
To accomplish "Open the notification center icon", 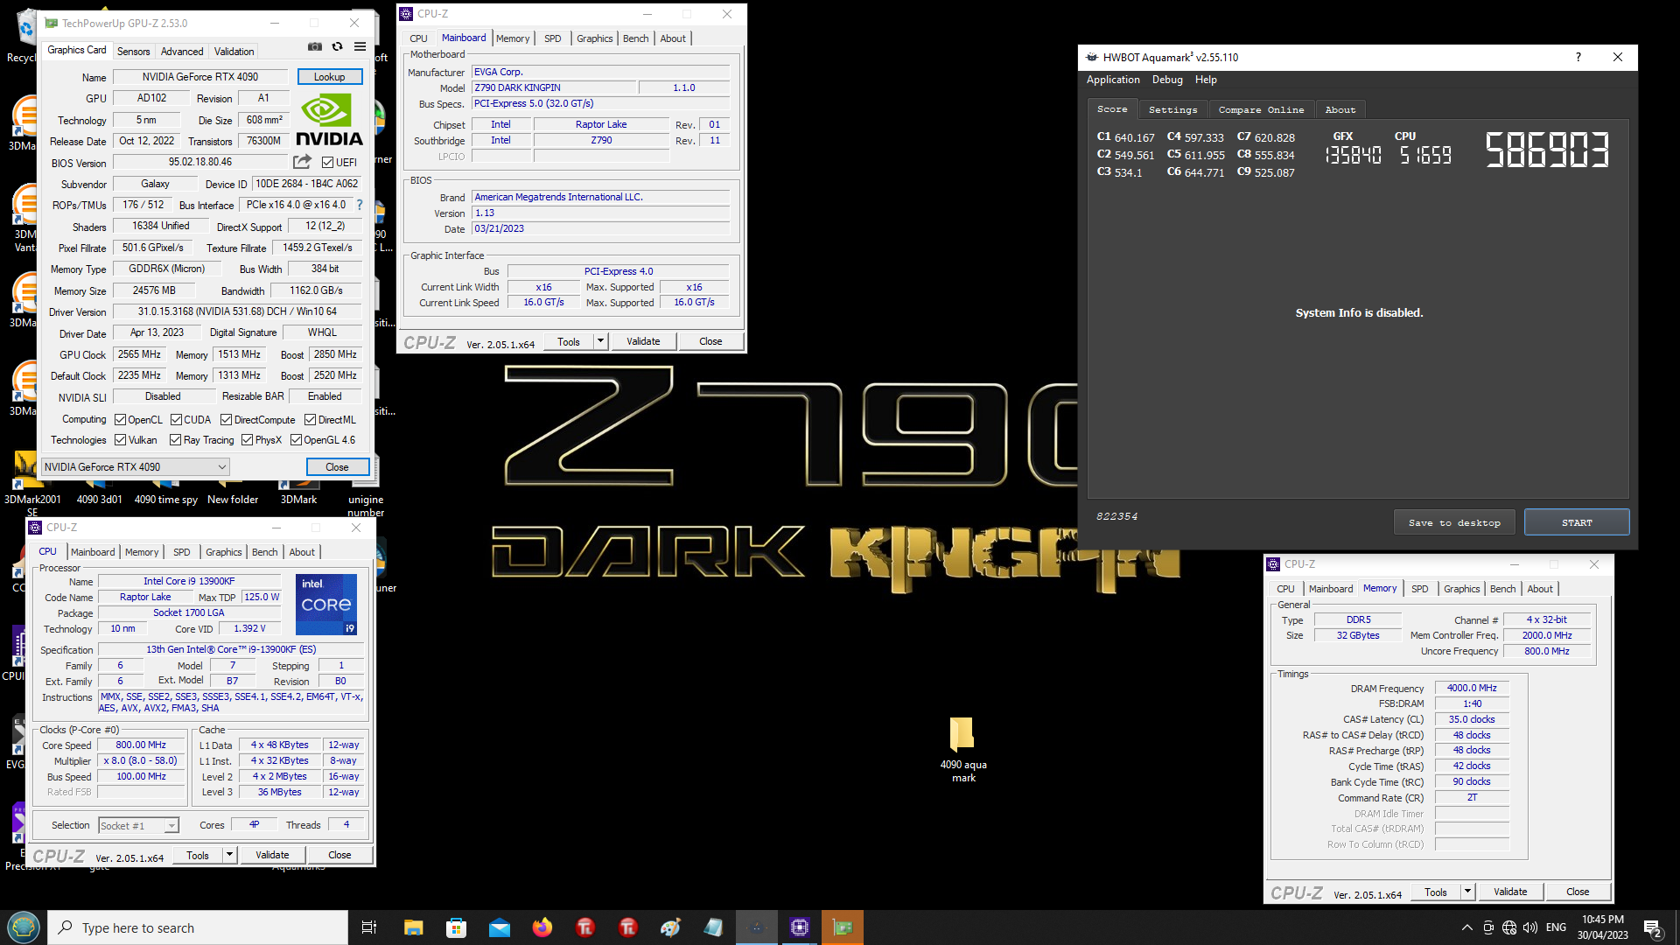I will tap(1652, 927).
